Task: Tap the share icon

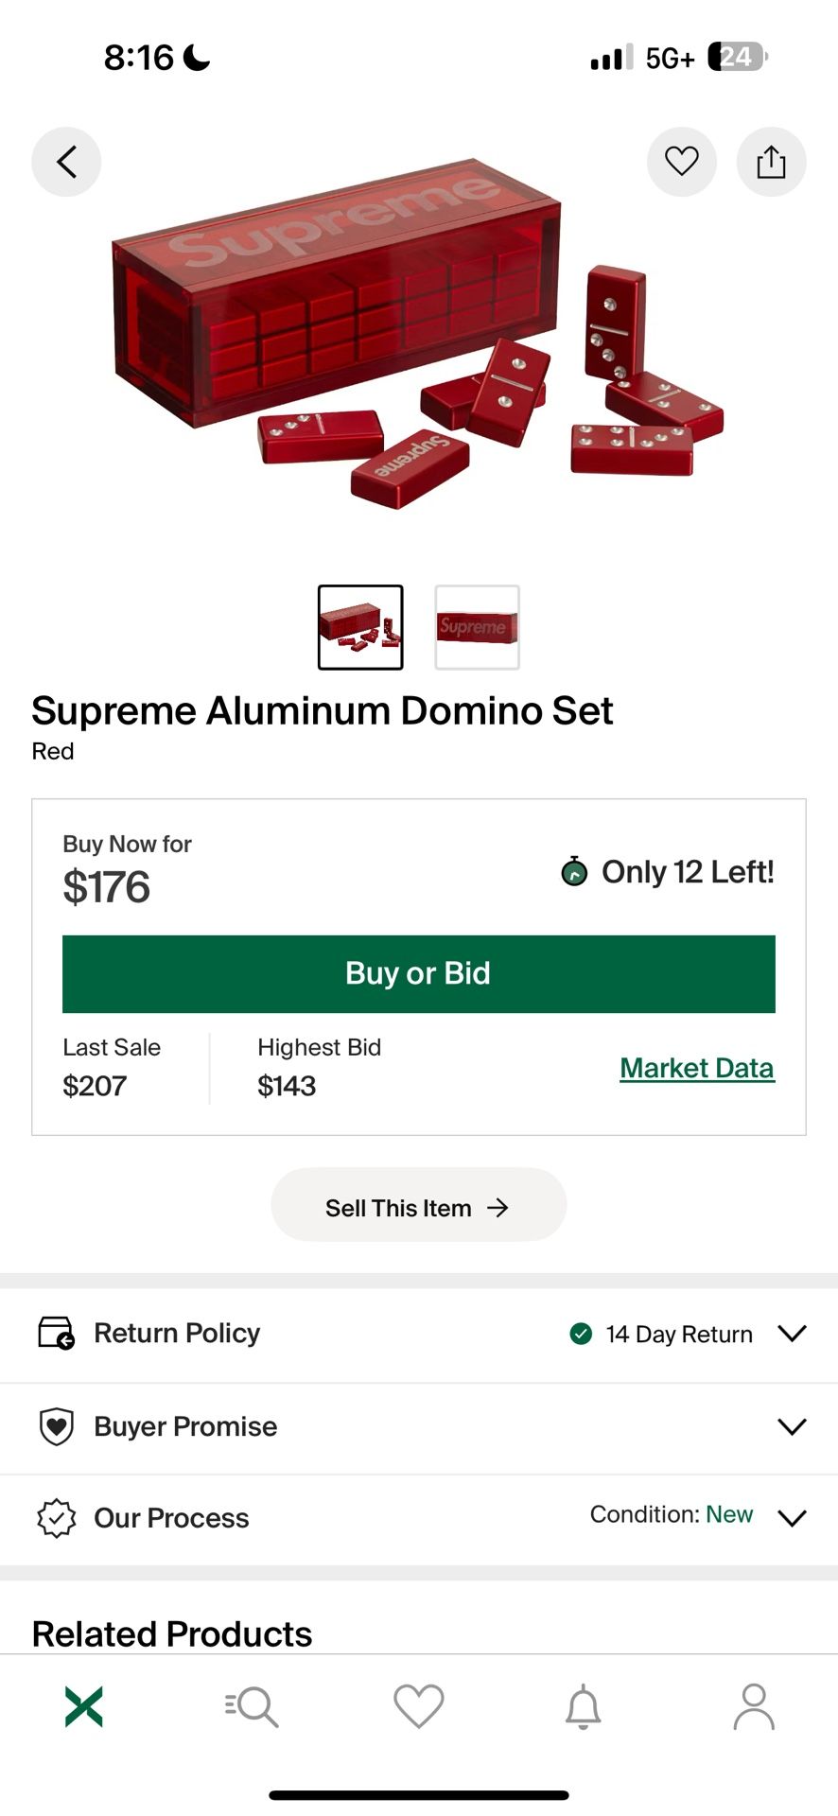Action: pyautogui.click(x=771, y=162)
